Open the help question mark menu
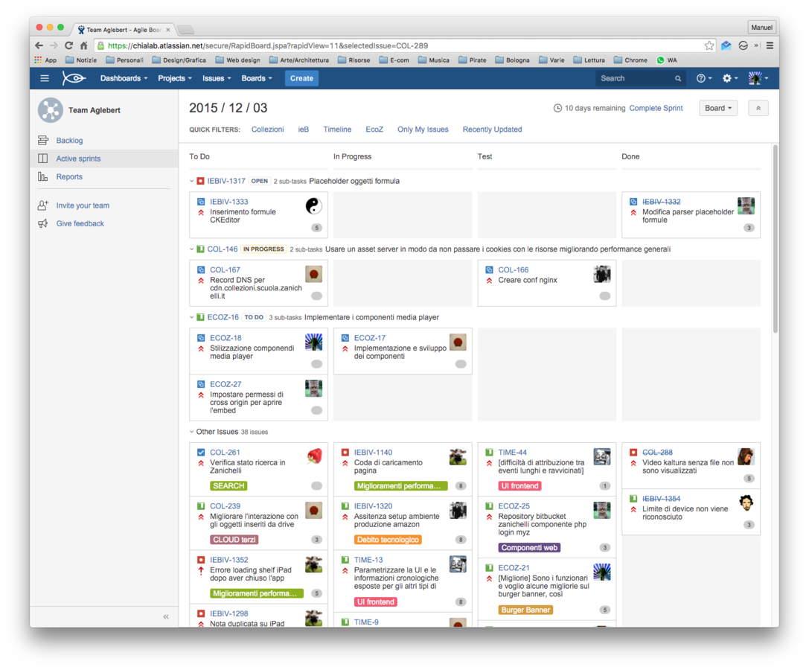Viewport: 809px width, 670px height. 704,78
